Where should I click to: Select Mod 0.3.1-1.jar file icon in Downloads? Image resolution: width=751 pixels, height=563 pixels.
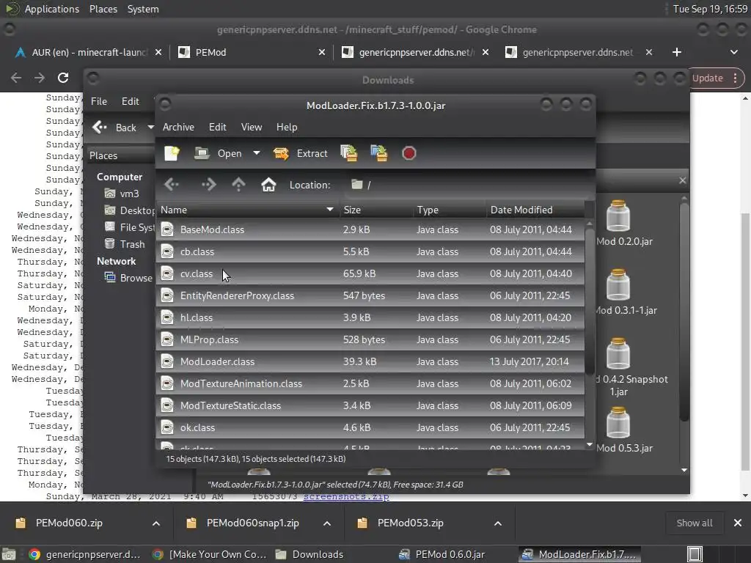pos(618,284)
